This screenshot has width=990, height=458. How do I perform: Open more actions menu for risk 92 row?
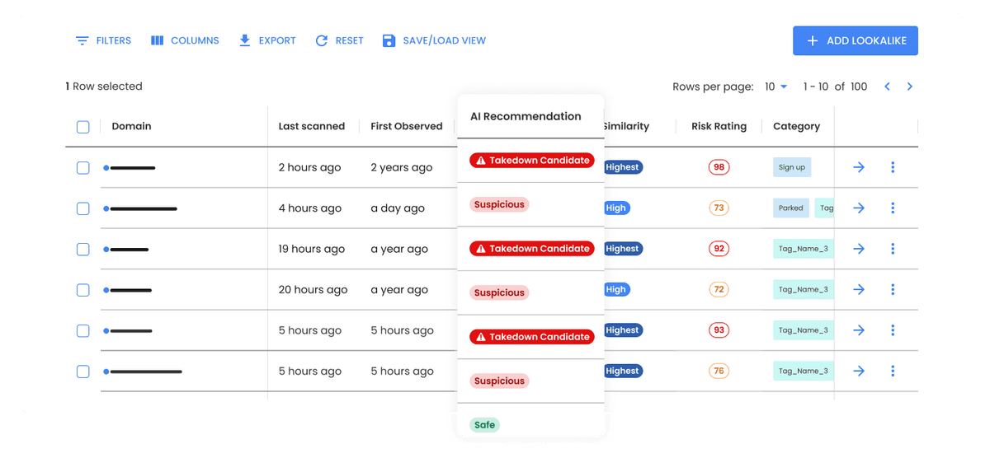pyautogui.click(x=893, y=249)
